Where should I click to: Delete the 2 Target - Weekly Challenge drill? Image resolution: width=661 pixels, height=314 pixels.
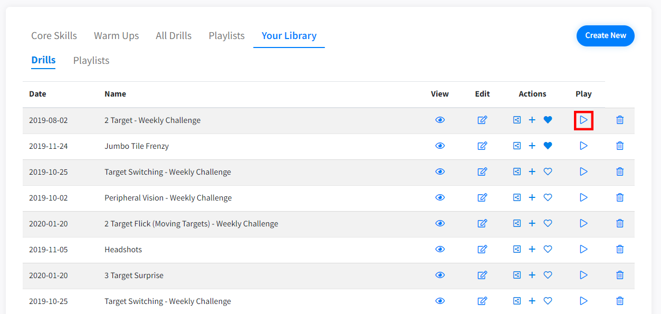click(620, 120)
